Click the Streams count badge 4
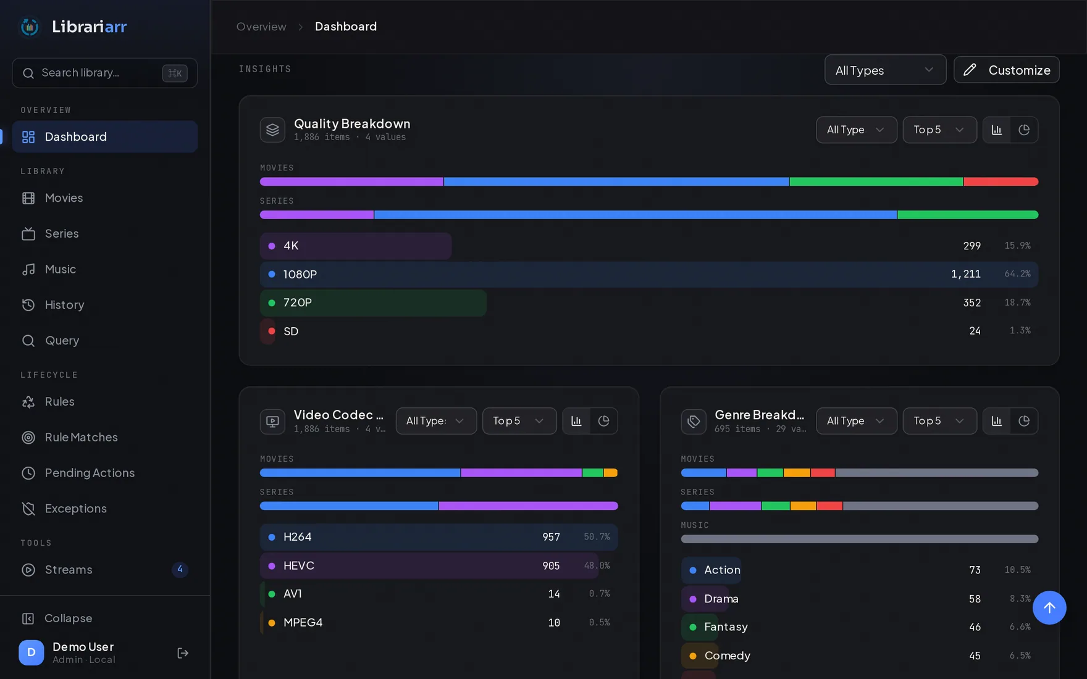Viewport: 1087px width, 679px height. [x=180, y=569]
